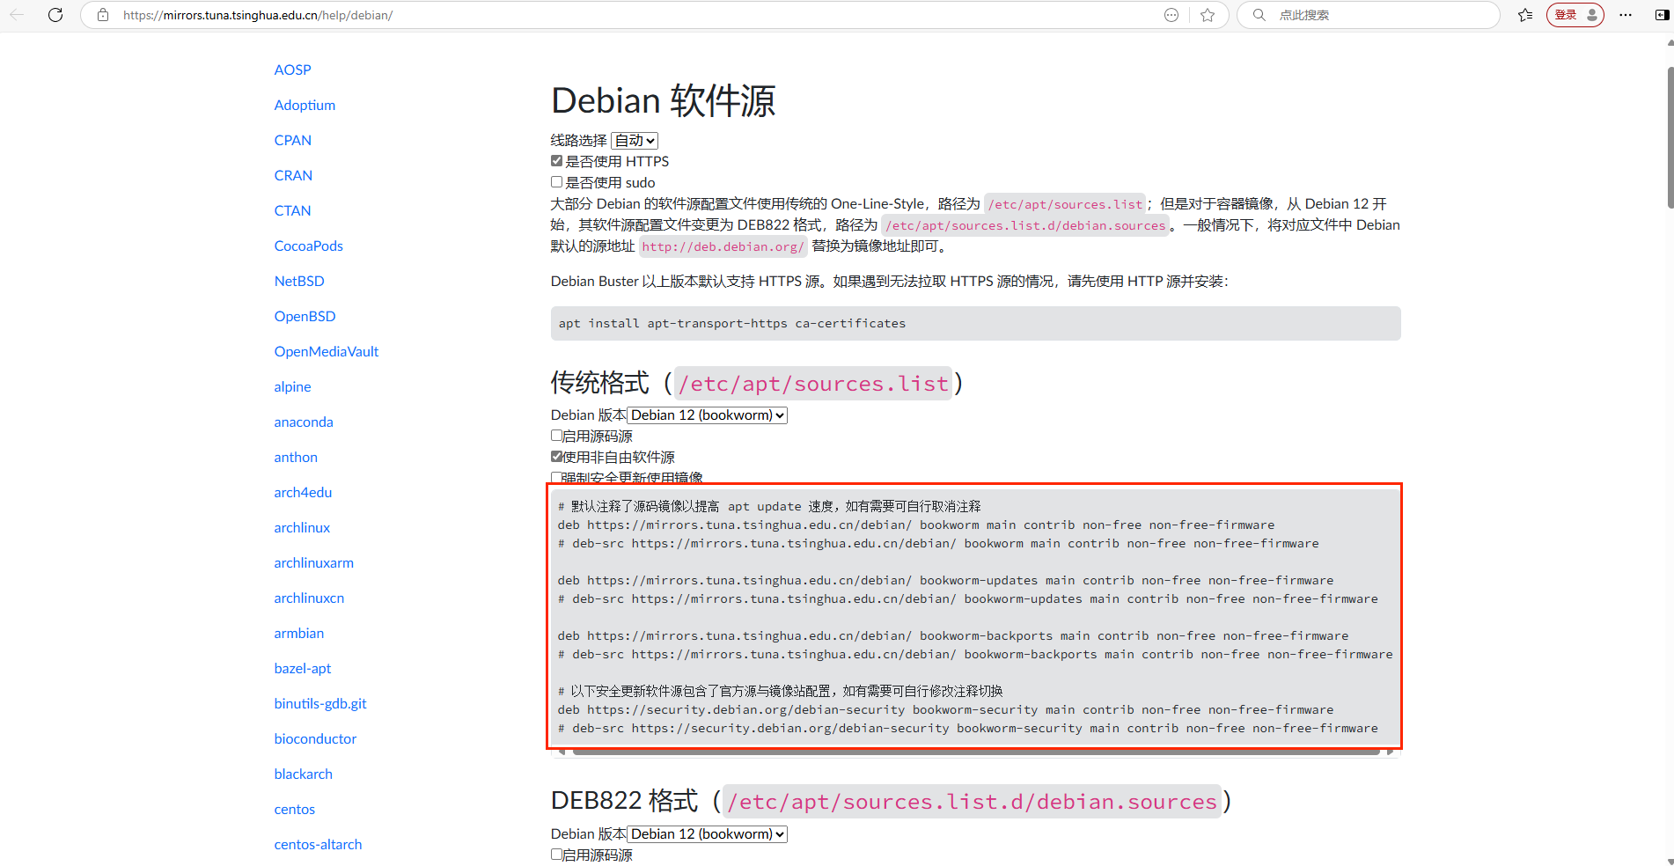This screenshot has height=866, width=1674.
Task: Open the anthon help link
Action: pyautogui.click(x=296, y=457)
